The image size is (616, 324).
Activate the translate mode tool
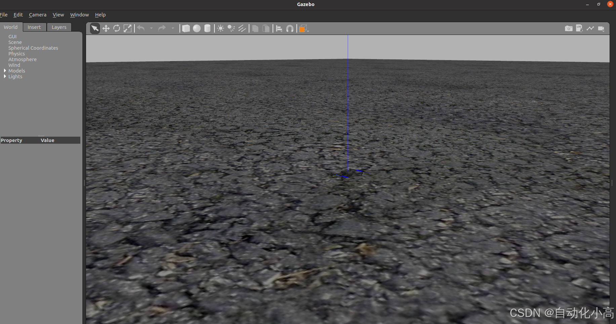pyautogui.click(x=106, y=29)
